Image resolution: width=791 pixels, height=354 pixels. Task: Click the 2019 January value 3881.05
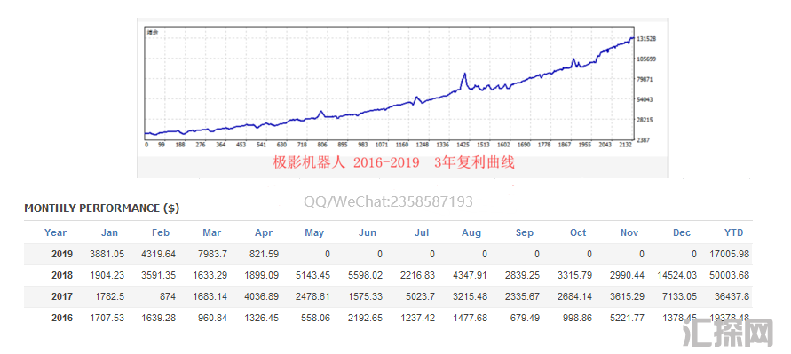click(106, 254)
